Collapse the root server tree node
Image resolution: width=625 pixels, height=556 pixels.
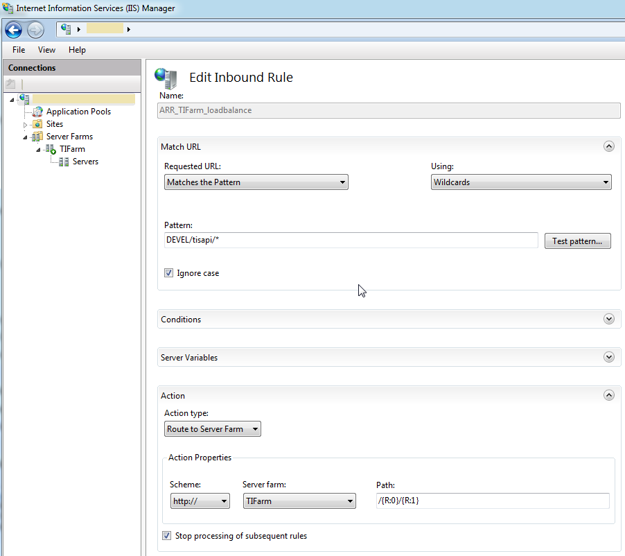click(x=12, y=100)
